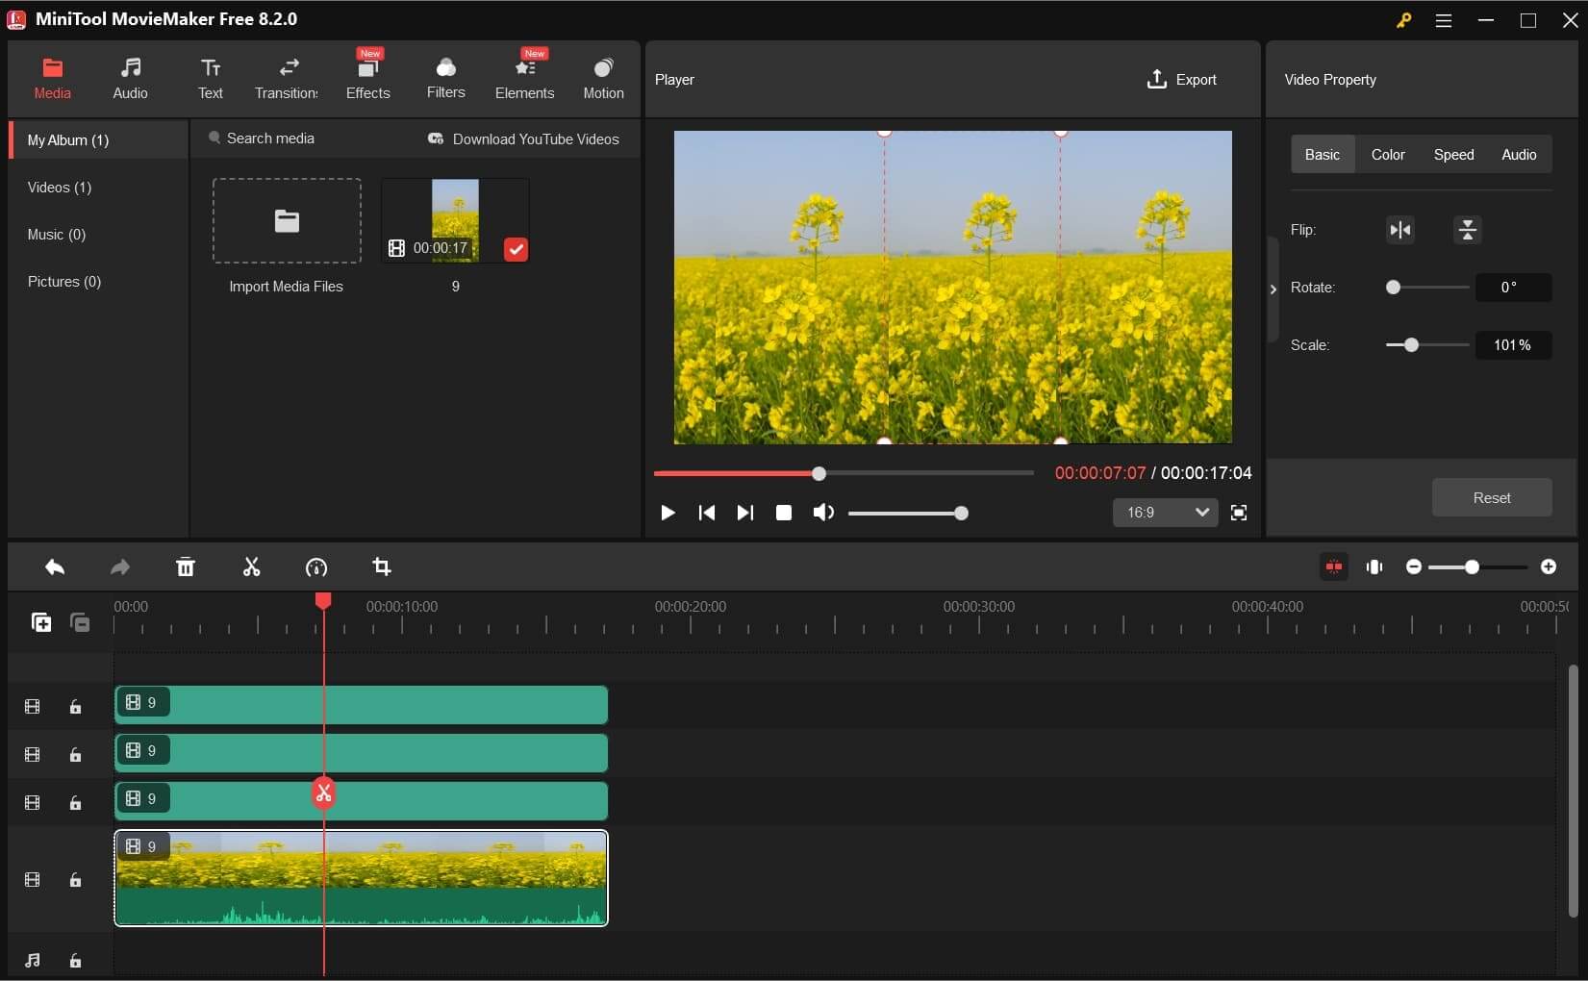
Task: Open the Transition tab
Action: click(287, 79)
